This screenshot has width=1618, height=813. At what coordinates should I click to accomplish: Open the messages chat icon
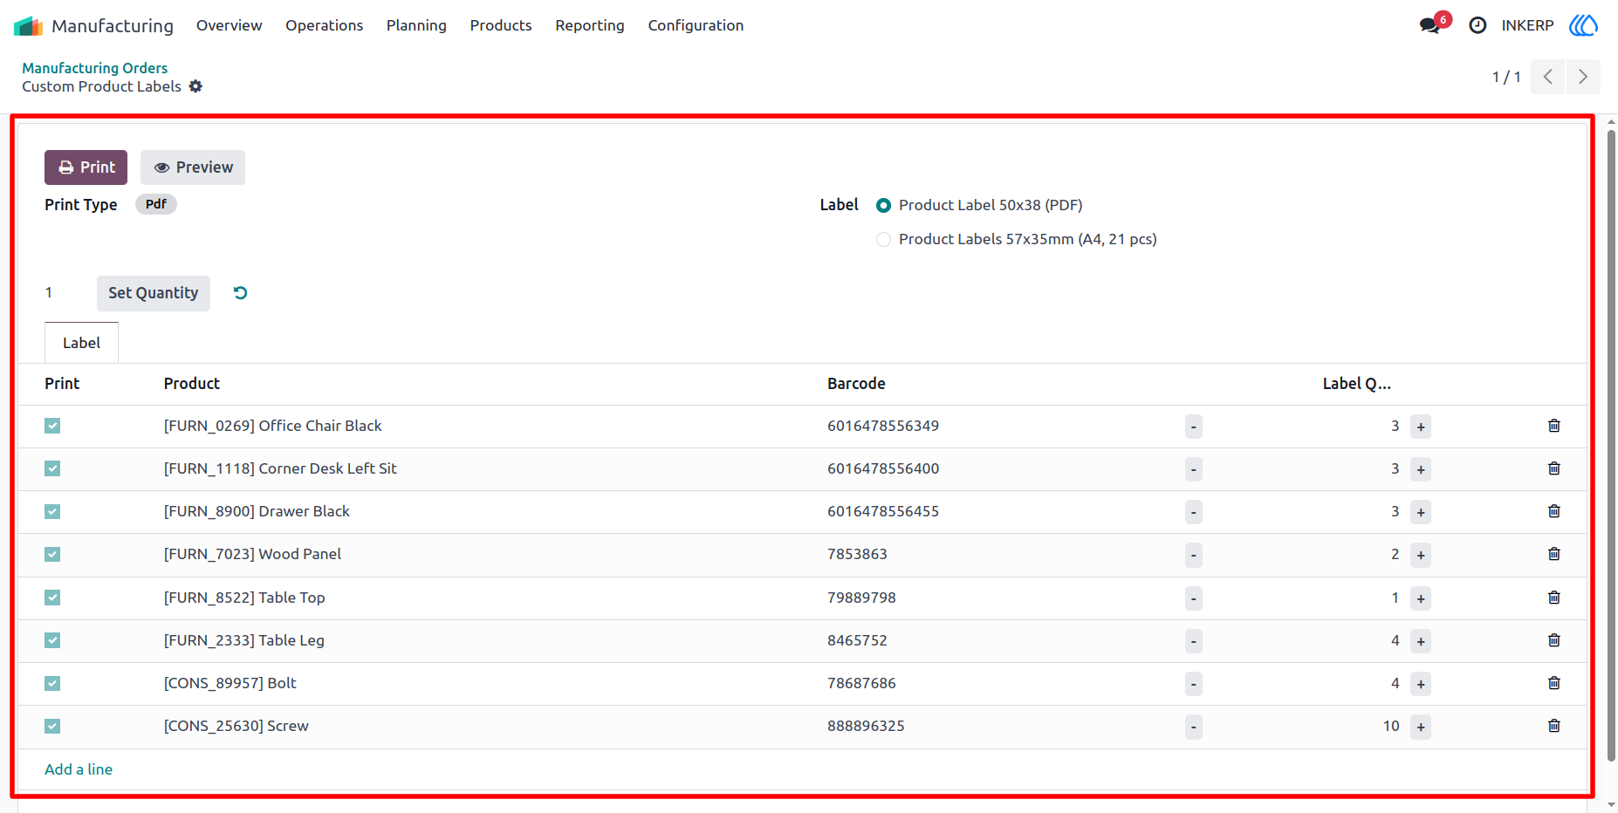1429,25
